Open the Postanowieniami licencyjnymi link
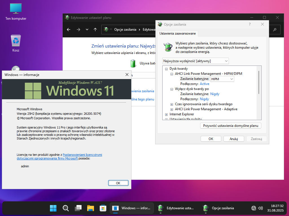This screenshot has width=289, height=216. [x=82, y=155]
